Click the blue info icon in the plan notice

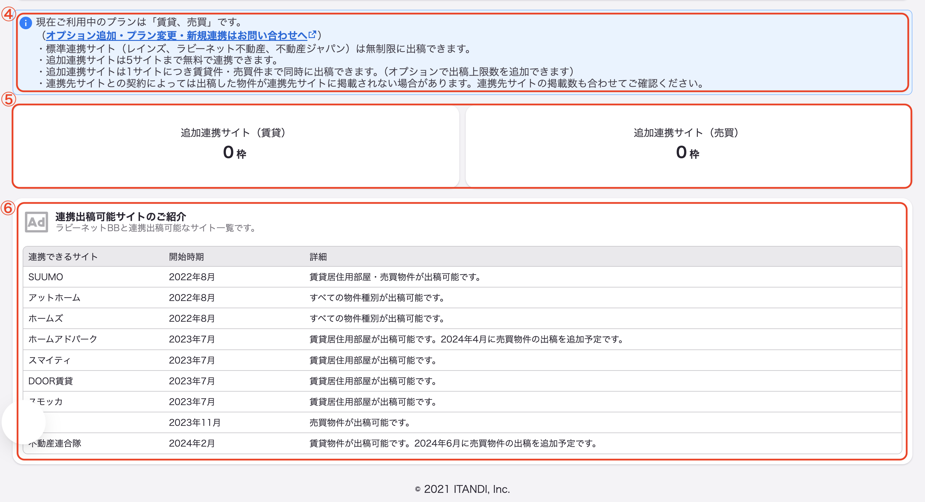25,23
